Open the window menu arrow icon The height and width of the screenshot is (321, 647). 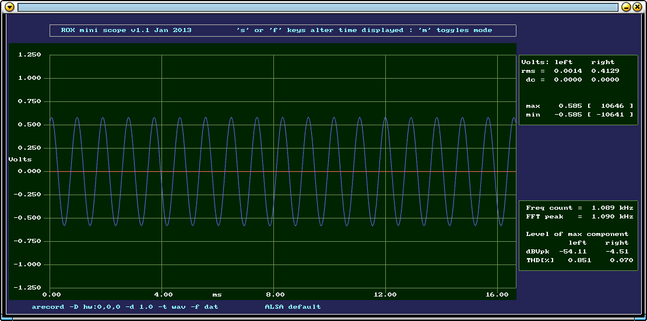pyautogui.click(x=10, y=7)
